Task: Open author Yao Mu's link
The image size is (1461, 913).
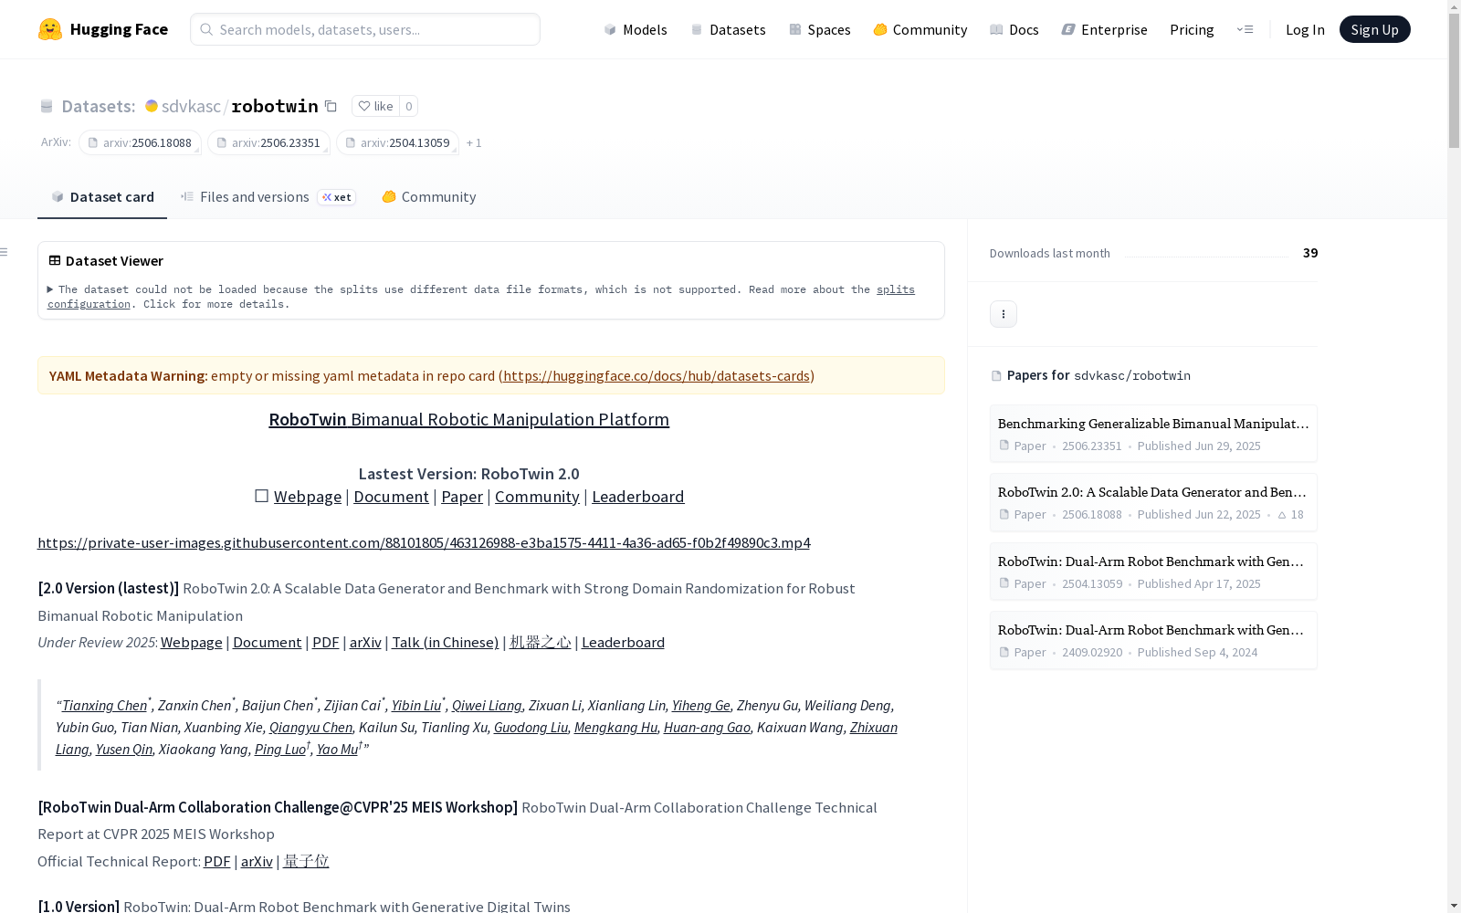Action: tap(337, 750)
